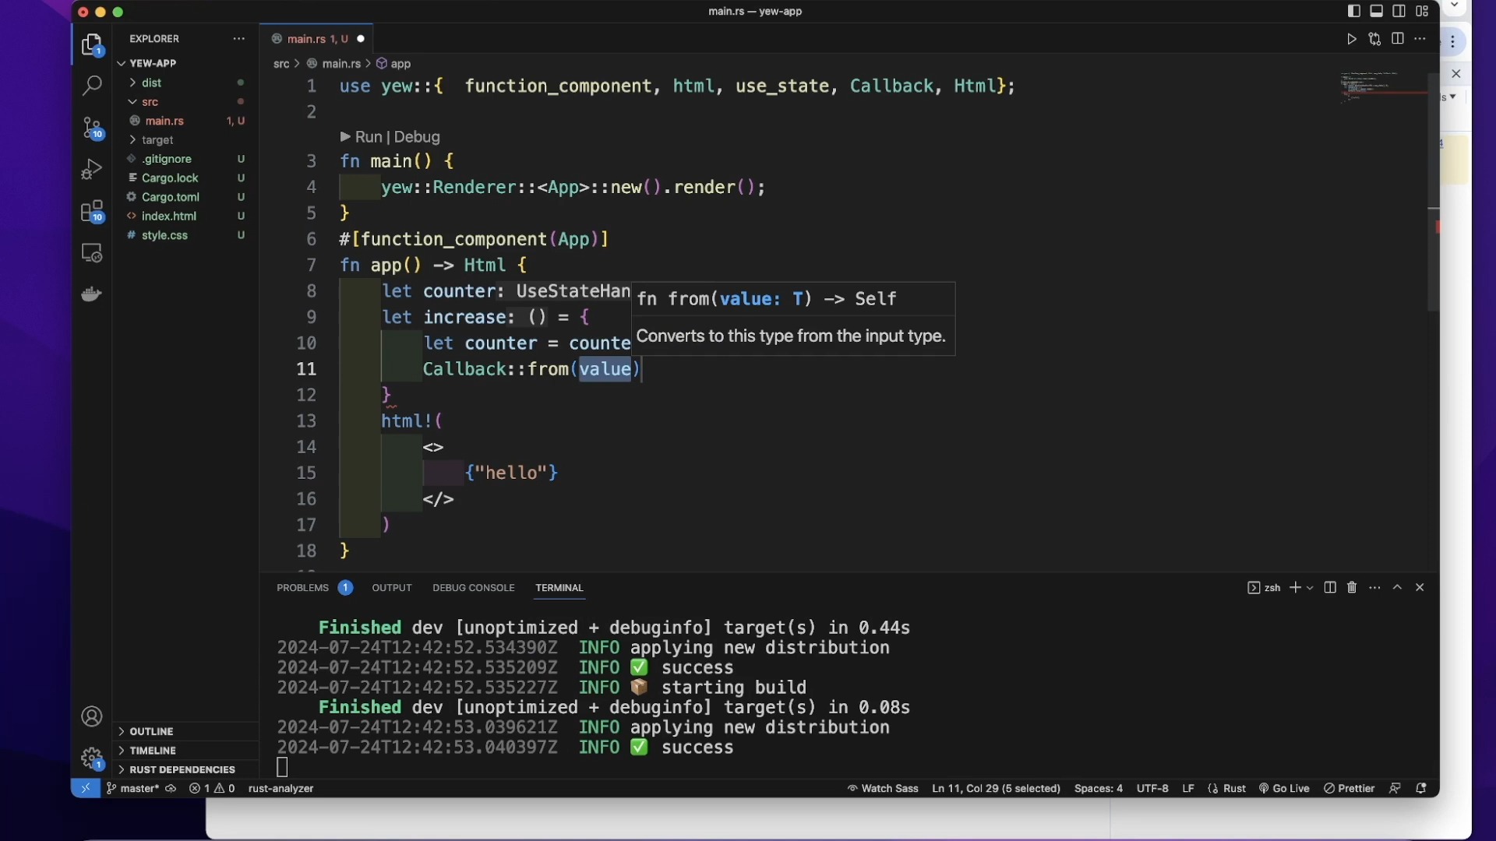Expand the dist folder
This screenshot has height=841, width=1496.
[152, 83]
